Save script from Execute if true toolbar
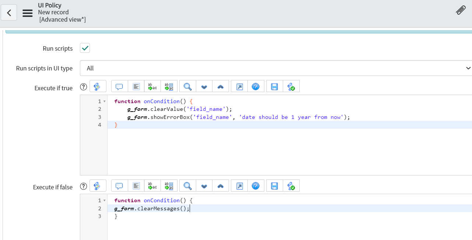Viewport: 472px width, 240px height. pos(274,87)
